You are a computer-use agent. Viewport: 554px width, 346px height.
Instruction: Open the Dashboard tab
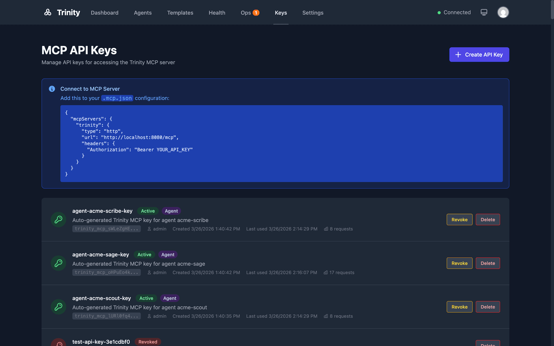[104, 13]
